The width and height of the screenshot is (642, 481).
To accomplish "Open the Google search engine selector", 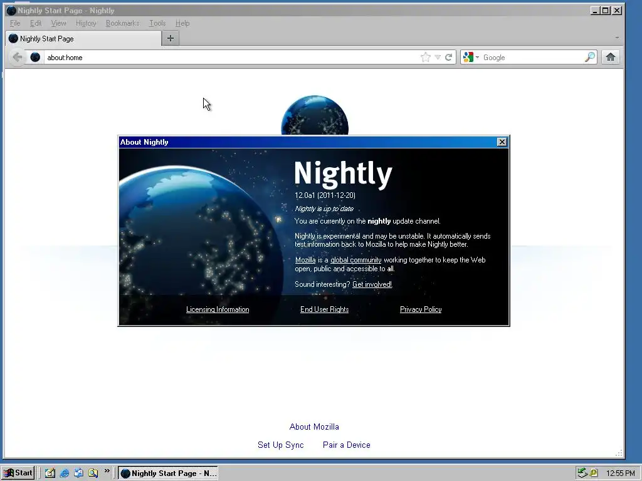I will point(471,57).
